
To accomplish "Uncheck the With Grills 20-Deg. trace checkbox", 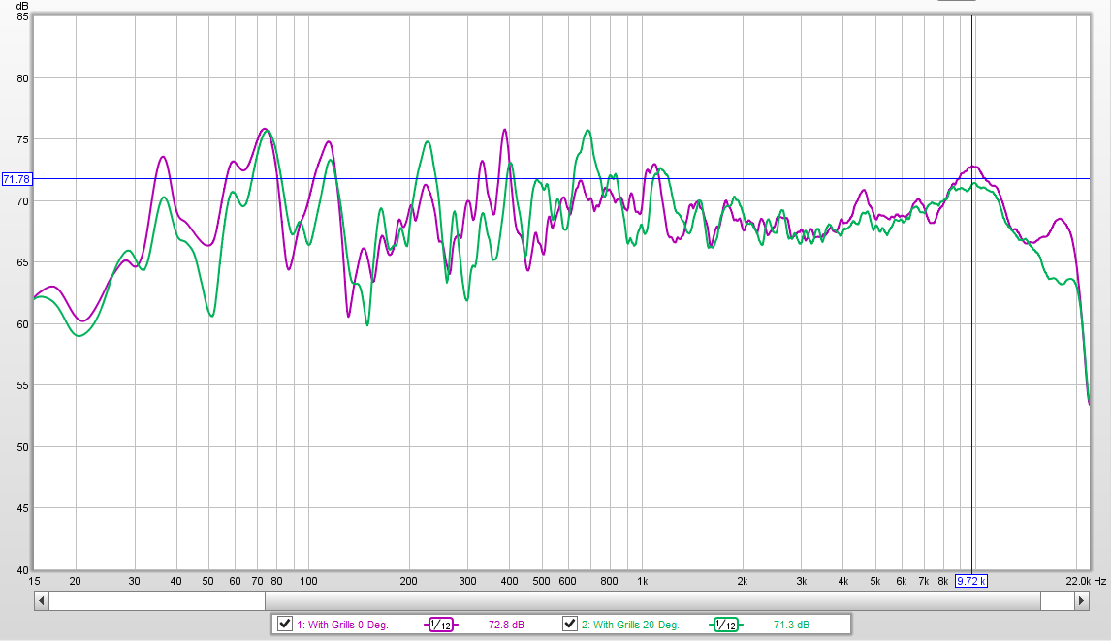I will click(570, 624).
